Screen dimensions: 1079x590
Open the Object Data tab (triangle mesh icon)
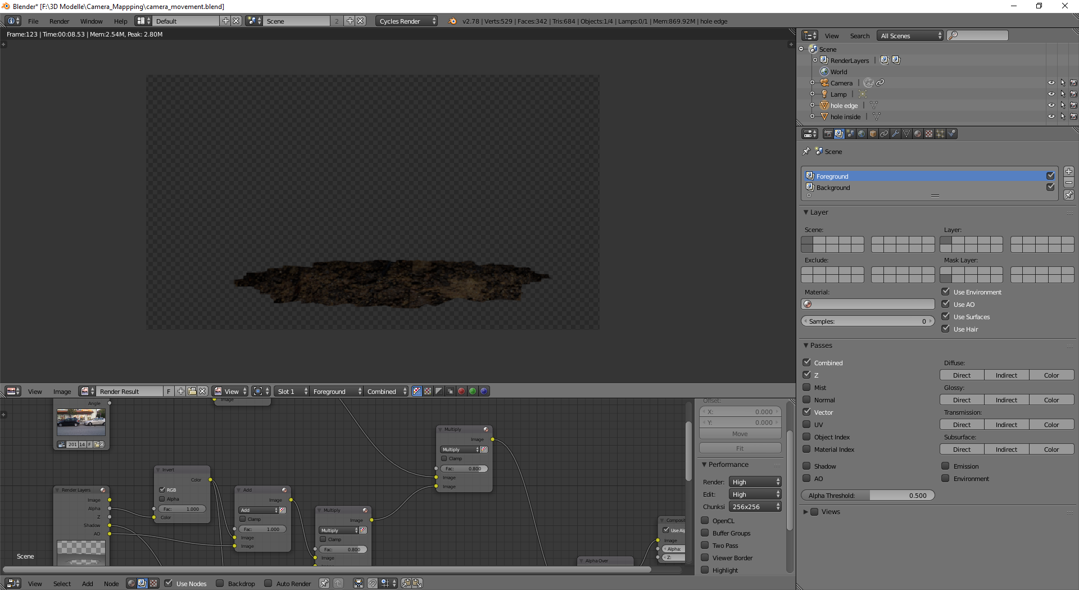pyautogui.click(x=906, y=134)
